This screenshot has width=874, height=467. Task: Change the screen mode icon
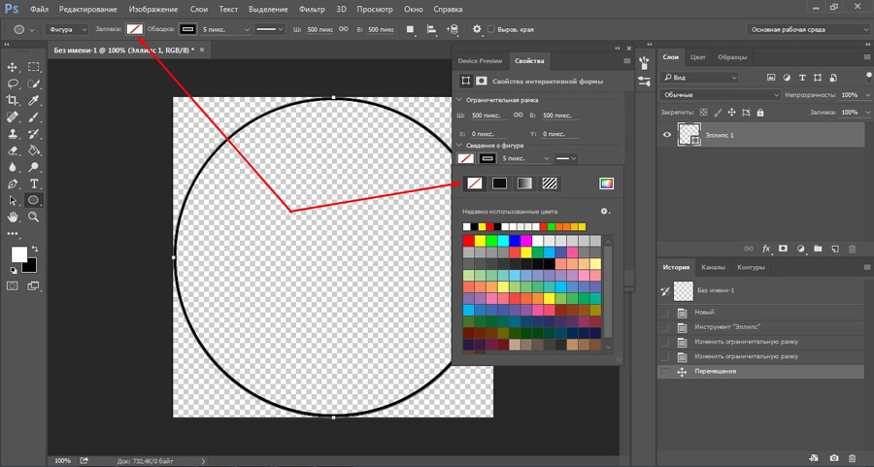click(33, 285)
